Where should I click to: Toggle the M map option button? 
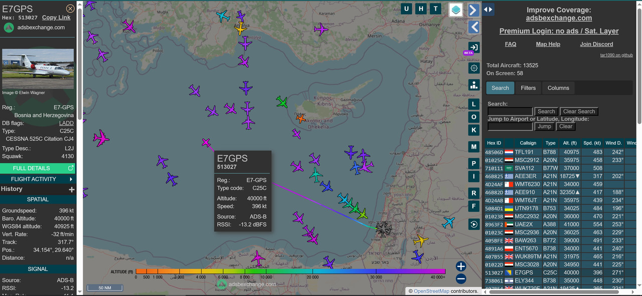pos(473,147)
